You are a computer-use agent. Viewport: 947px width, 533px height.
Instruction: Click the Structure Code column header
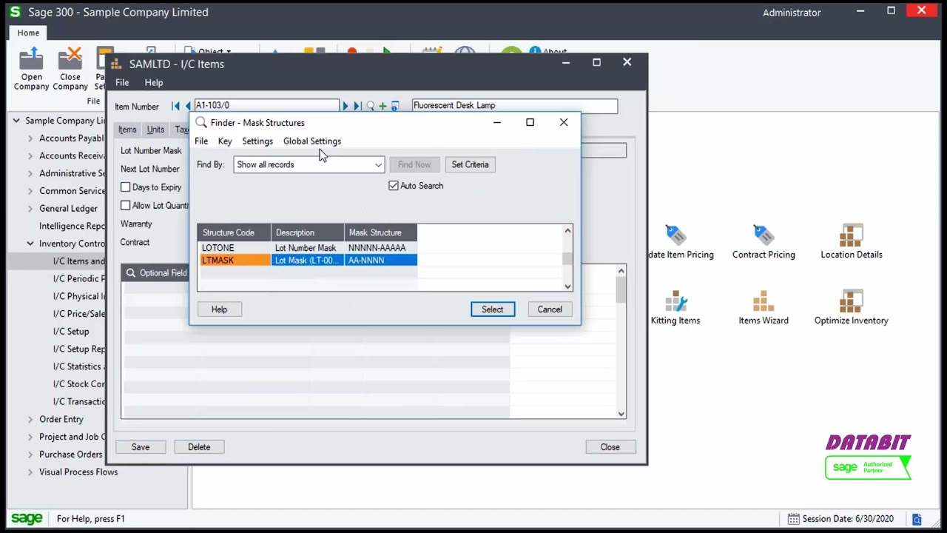point(235,232)
